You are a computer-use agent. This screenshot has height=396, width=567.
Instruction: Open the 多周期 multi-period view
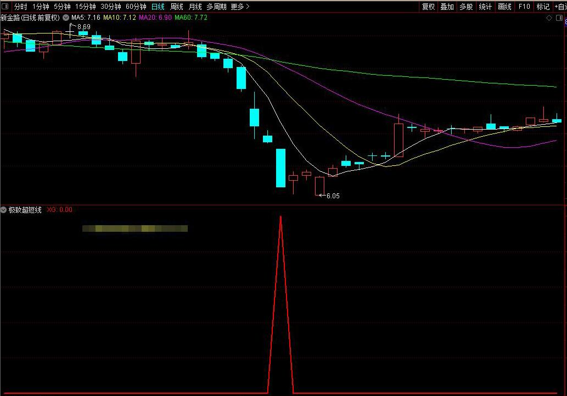[216, 7]
